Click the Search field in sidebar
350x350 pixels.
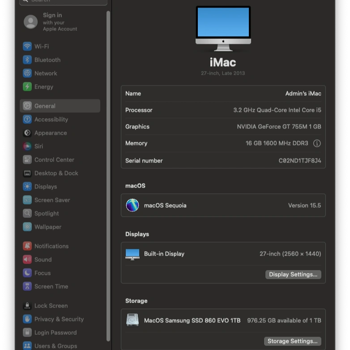64,2
